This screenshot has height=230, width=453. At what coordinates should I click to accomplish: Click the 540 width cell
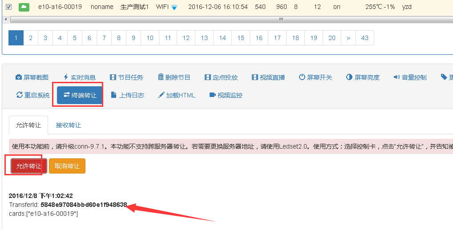pos(260,7)
